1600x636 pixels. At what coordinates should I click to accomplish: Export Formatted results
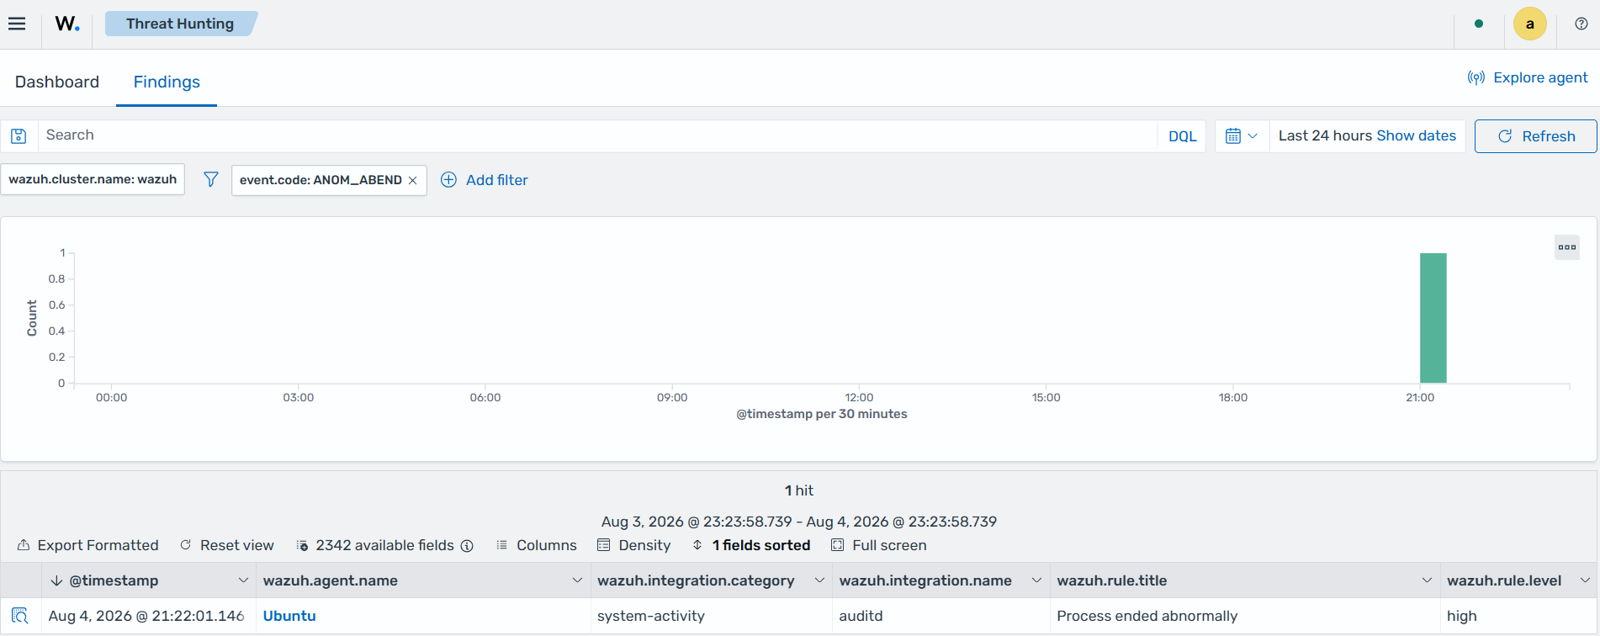[87, 545]
